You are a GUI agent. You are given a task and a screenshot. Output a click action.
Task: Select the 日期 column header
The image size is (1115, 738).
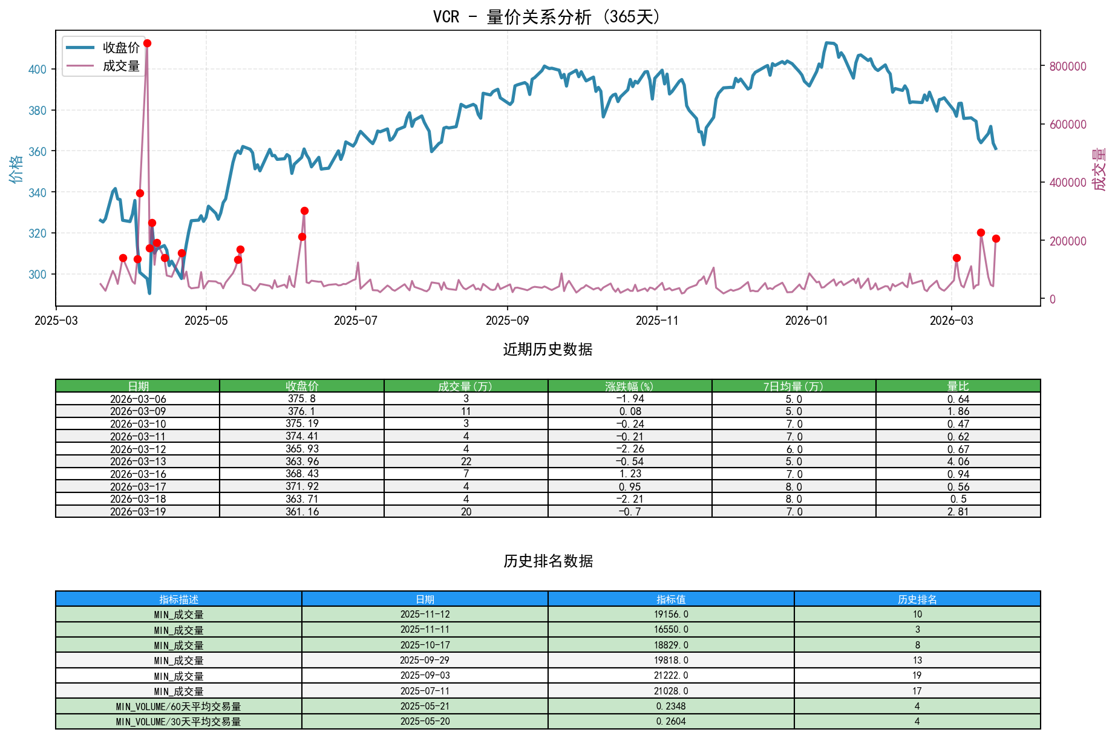click(x=137, y=384)
